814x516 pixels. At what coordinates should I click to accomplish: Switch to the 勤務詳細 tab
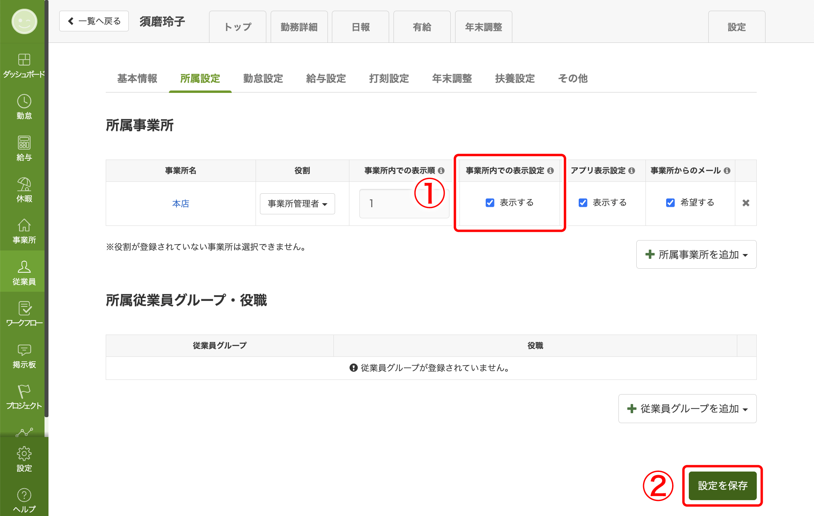point(299,27)
